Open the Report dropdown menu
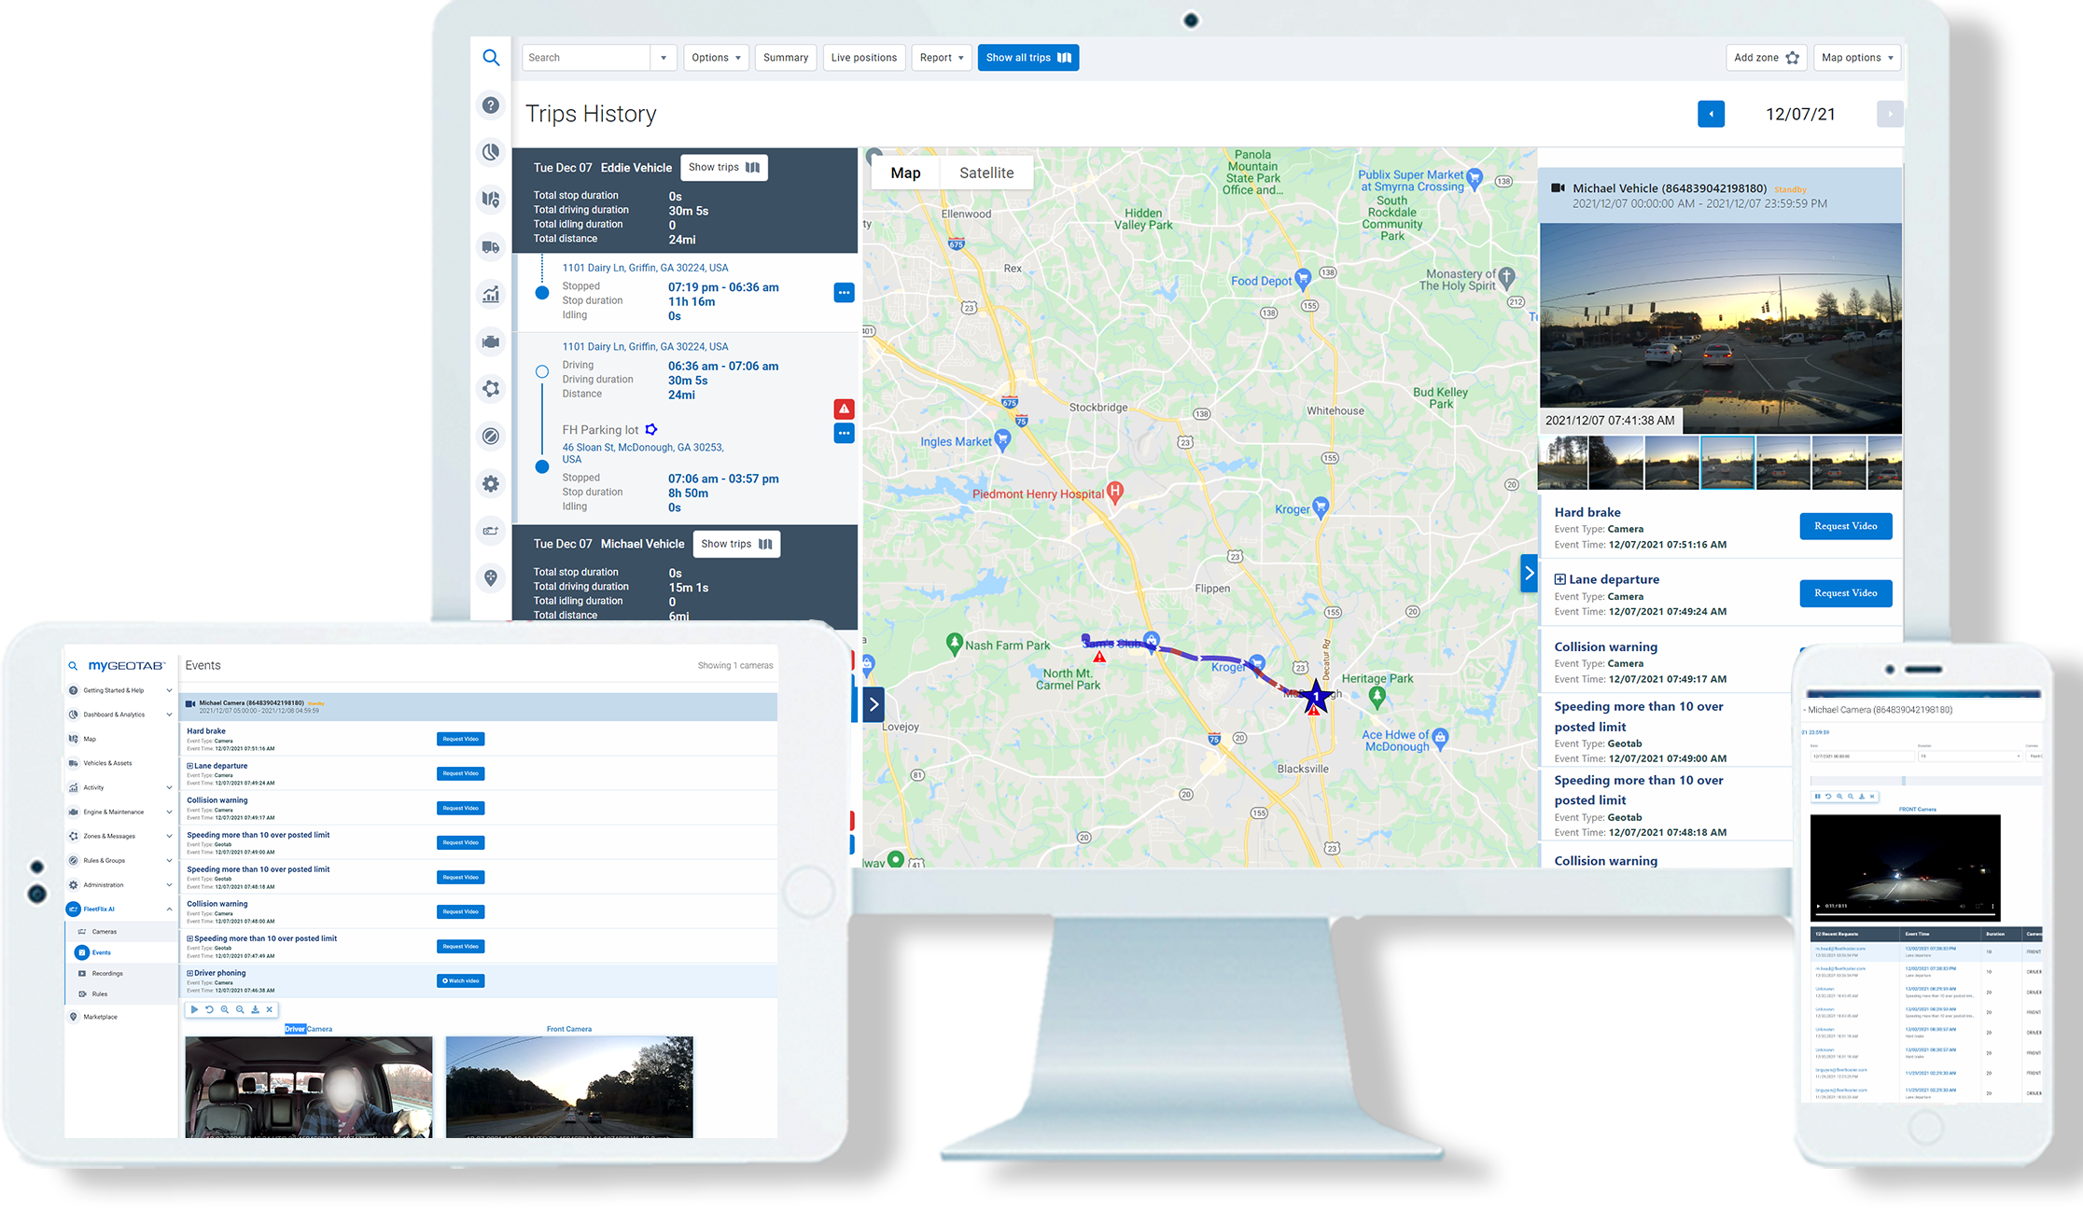Image resolution: width=2083 pixels, height=1208 pixels. (x=941, y=58)
